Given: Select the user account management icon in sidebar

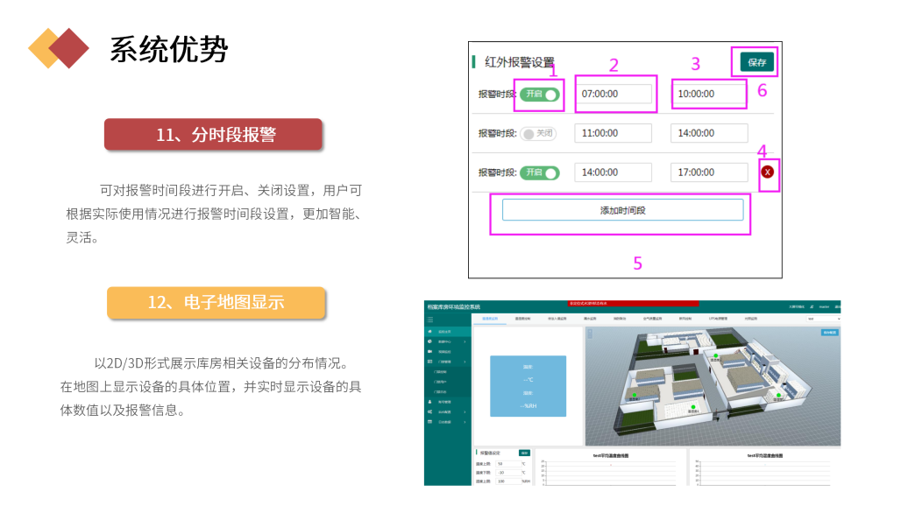Looking at the screenshot, I should click(x=430, y=402).
